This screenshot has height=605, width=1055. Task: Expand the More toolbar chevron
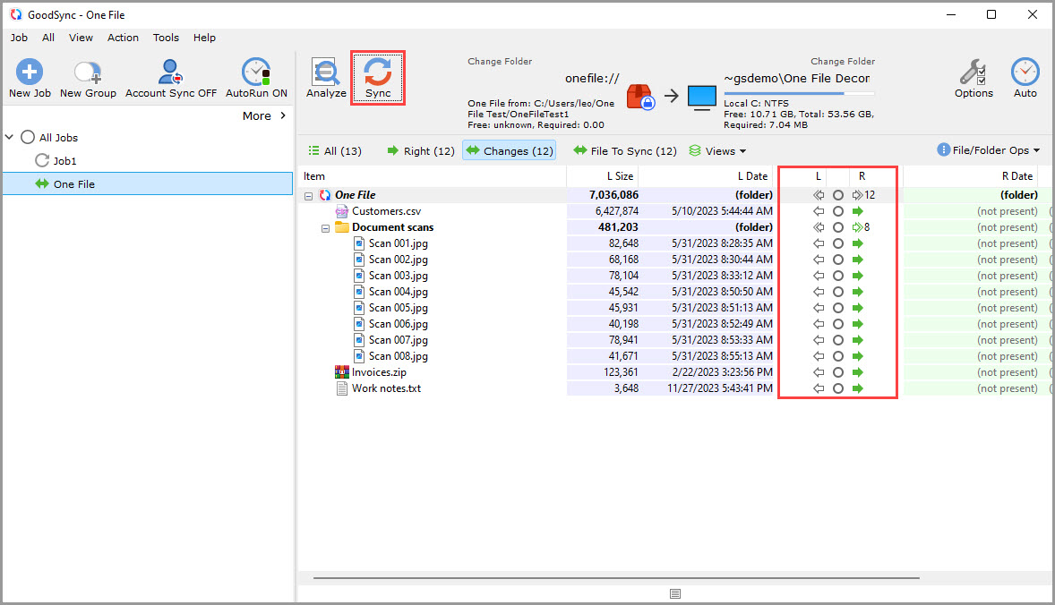283,115
